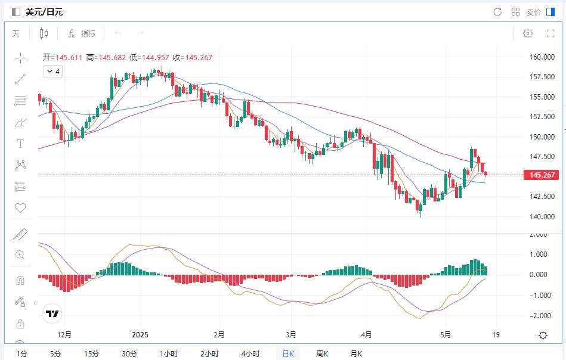Open the candlestick chart style picker
This screenshot has height=360, width=566.
pos(44,33)
